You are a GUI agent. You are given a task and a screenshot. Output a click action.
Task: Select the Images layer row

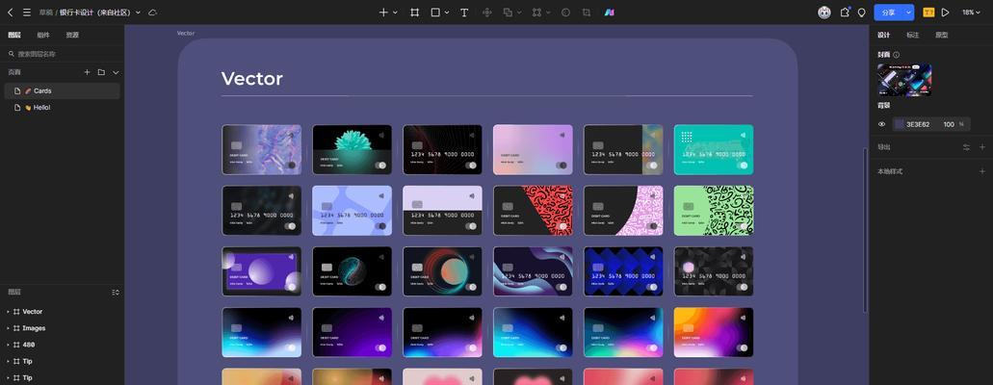coord(62,328)
